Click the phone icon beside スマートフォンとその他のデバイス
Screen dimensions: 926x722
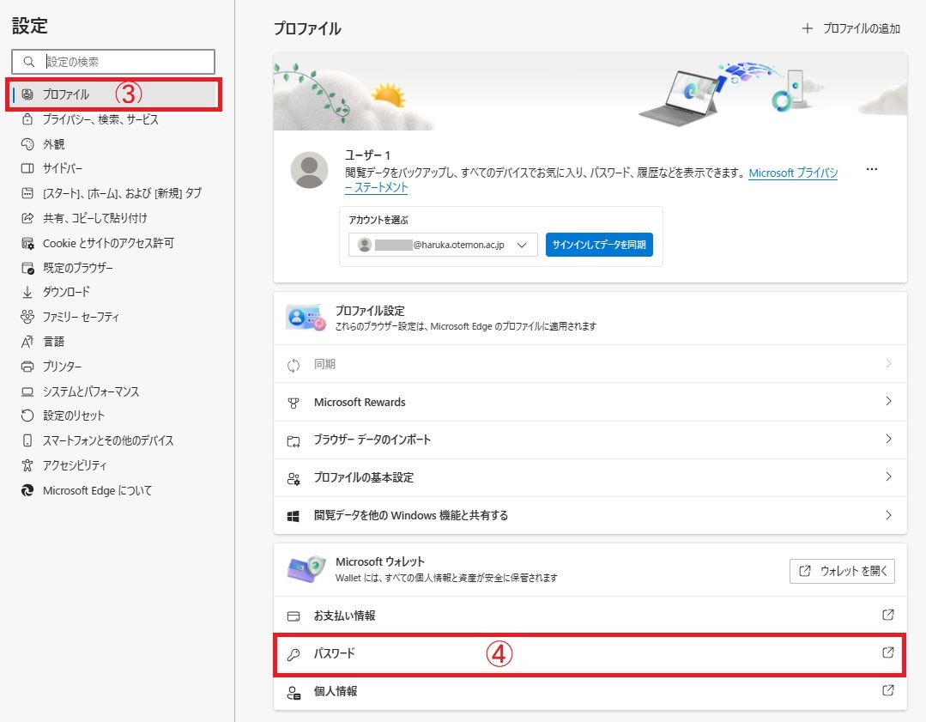click(x=27, y=440)
